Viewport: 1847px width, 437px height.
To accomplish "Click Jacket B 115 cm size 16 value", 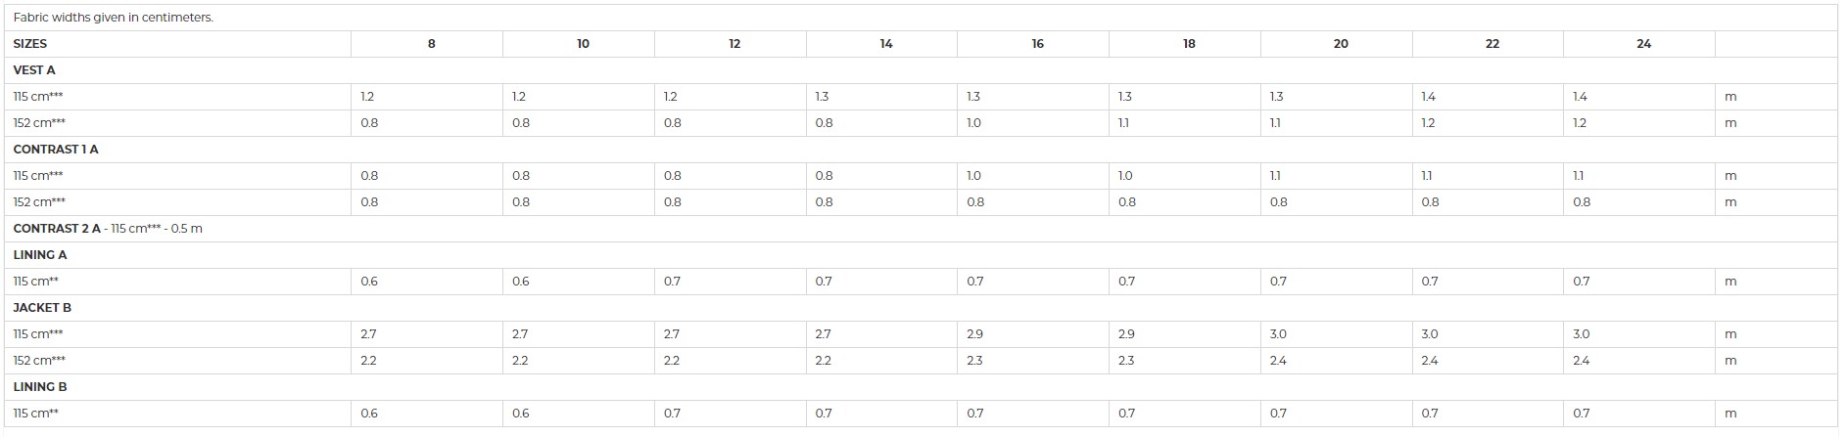I will pos(974,334).
